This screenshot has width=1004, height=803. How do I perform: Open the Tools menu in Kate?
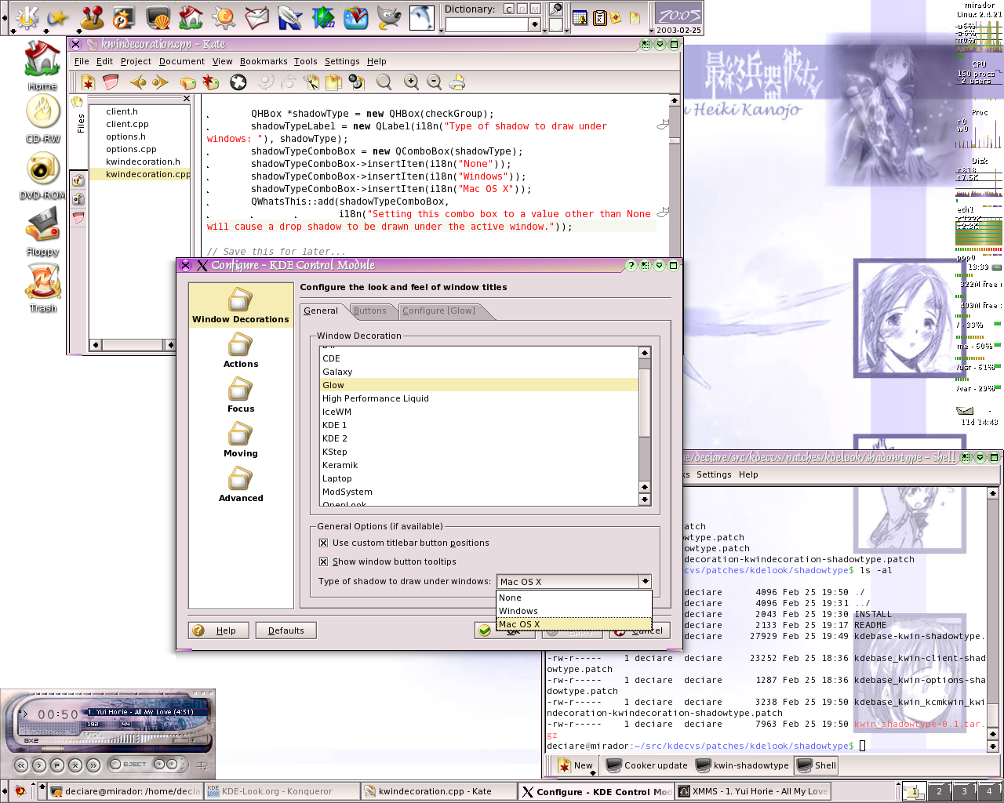coord(306,61)
